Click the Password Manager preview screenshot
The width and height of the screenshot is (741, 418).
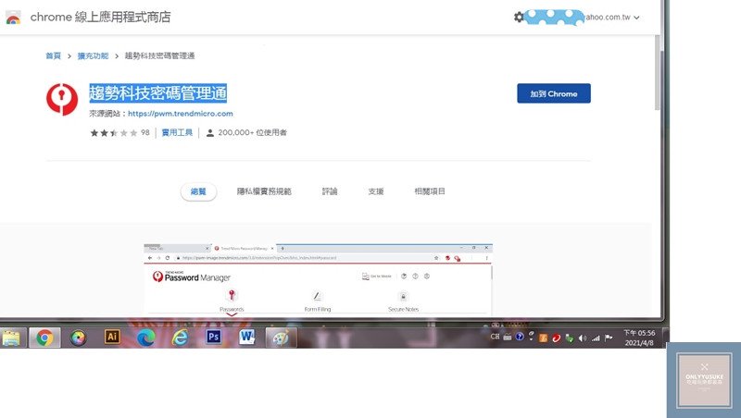pyautogui.click(x=318, y=279)
